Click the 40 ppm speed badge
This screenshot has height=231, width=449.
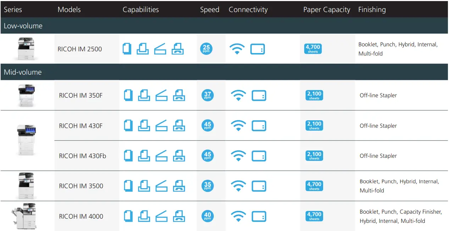pos(207,216)
